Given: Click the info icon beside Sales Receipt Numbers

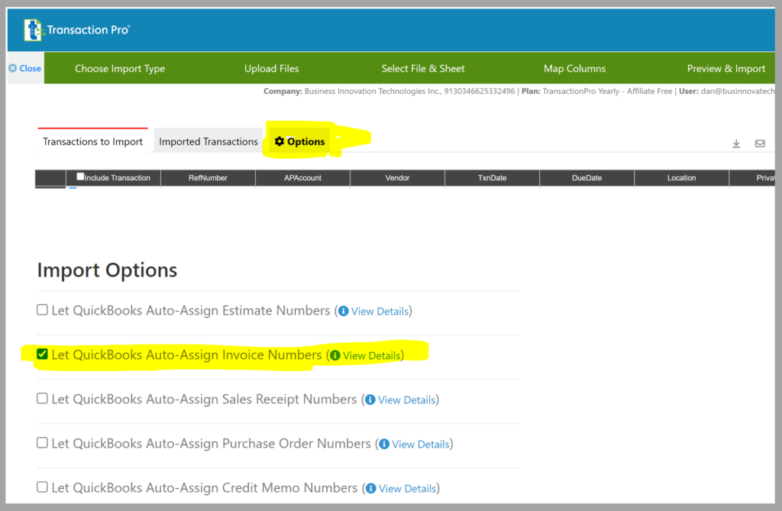Looking at the screenshot, I should (x=370, y=399).
